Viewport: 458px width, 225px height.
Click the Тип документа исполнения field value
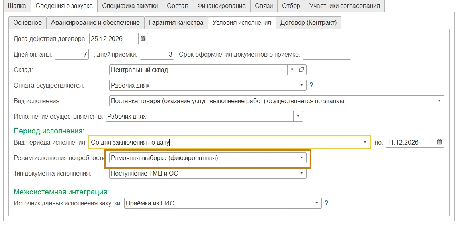[203, 174]
